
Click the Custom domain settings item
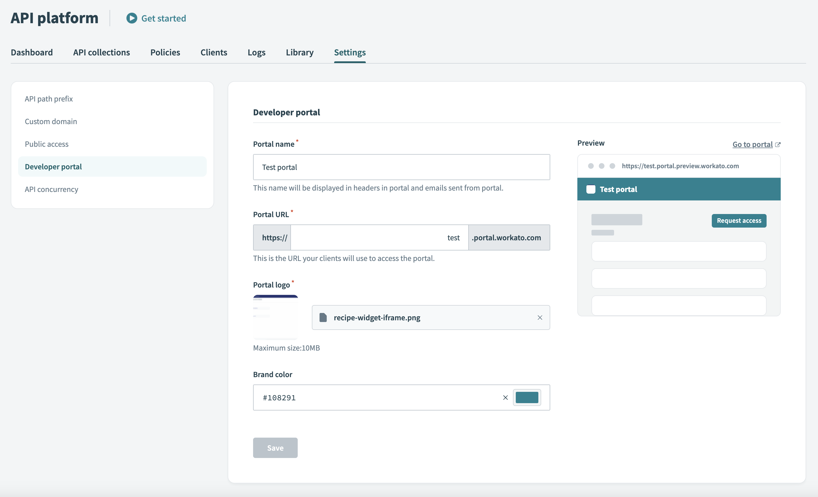click(50, 121)
